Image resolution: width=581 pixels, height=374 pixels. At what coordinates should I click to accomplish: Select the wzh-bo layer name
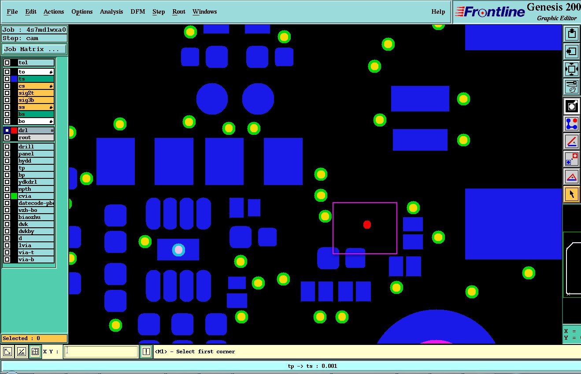pyautogui.click(x=36, y=210)
